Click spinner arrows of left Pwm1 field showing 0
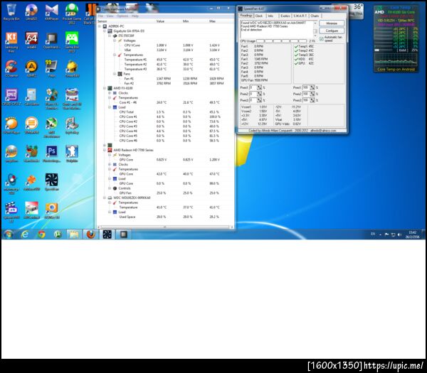This screenshot has width=427, height=373. pyautogui.click(x=259, y=88)
